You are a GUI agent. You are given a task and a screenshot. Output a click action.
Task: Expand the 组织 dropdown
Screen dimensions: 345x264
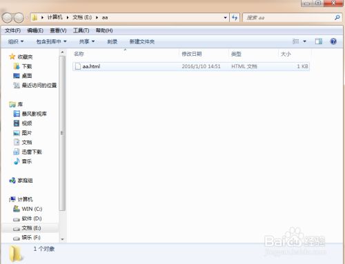click(16, 41)
